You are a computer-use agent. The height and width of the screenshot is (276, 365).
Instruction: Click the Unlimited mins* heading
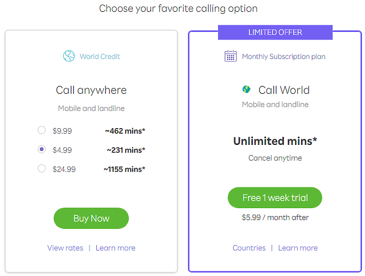(275, 141)
